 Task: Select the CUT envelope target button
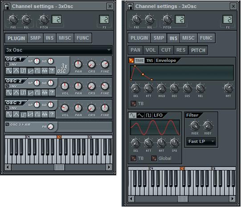pos(166,50)
